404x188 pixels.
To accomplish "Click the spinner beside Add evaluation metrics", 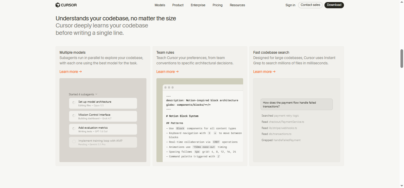I will coord(74,129).
